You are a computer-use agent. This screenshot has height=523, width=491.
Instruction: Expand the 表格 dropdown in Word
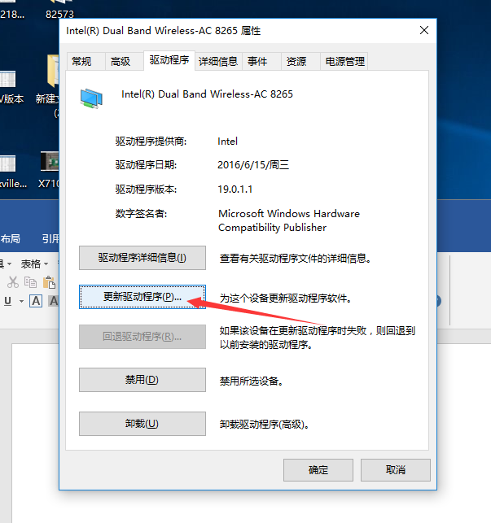(x=34, y=264)
